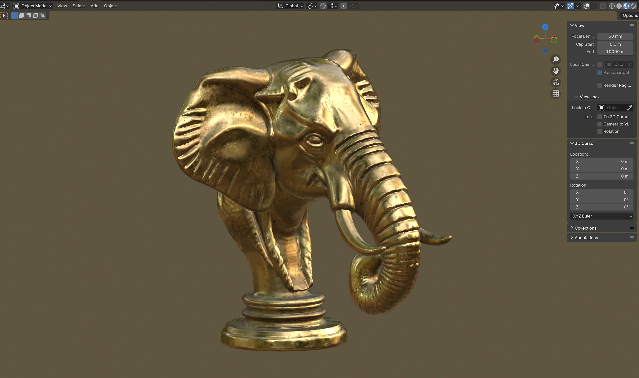Enable proportional editing icon
639x378 pixels.
[344, 6]
